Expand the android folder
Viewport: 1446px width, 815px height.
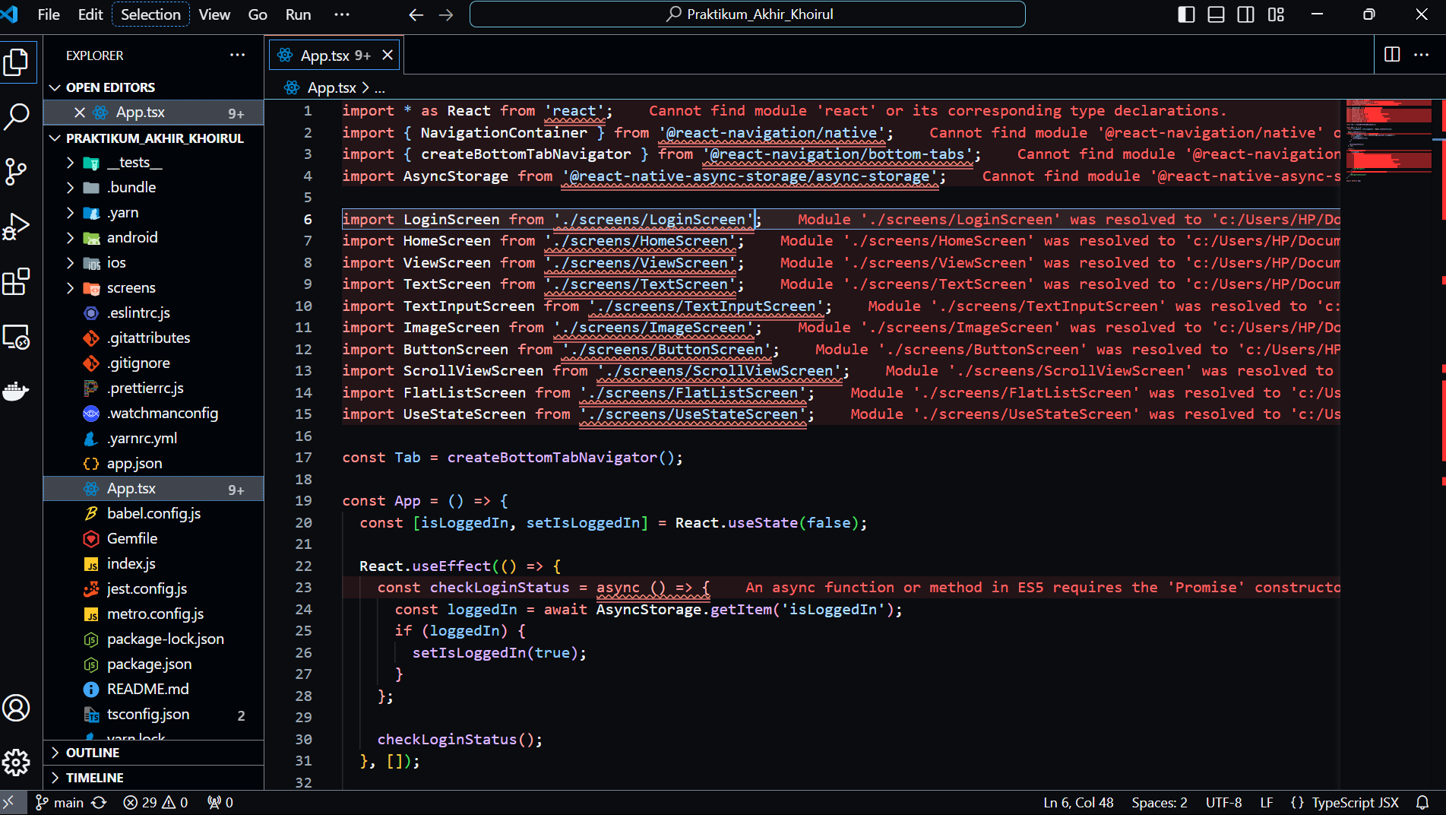tap(153, 238)
